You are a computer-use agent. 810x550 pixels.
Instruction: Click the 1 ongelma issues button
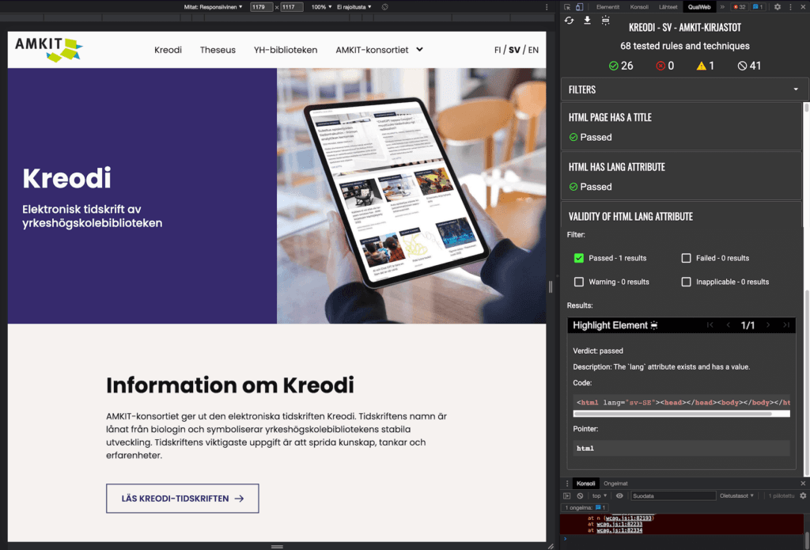click(585, 507)
